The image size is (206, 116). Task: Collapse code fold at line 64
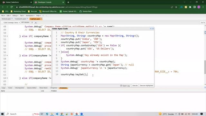pyautogui.click(x=7, y=78)
